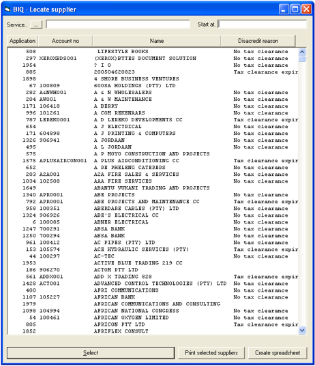Click the Discredit reason column header
The image size is (315, 366).
click(258, 41)
